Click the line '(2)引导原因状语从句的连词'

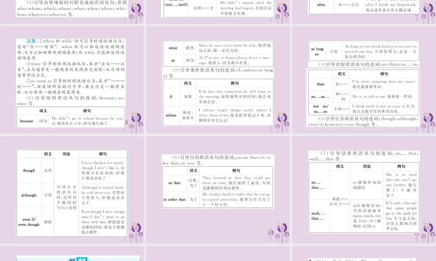(71, 100)
